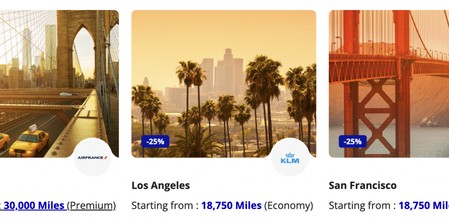The image size is (449, 224).
Task: Click the Air France airline logo
Action: click(x=93, y=157)
